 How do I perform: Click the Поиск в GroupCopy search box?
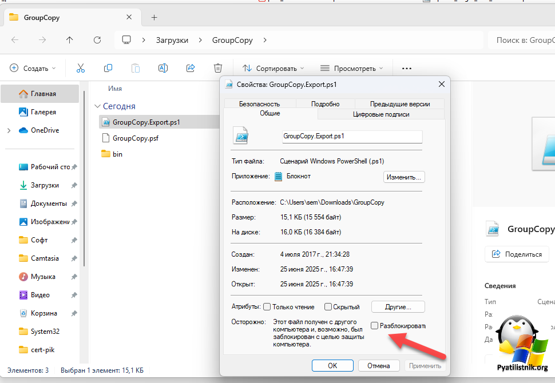pos(521,40)
